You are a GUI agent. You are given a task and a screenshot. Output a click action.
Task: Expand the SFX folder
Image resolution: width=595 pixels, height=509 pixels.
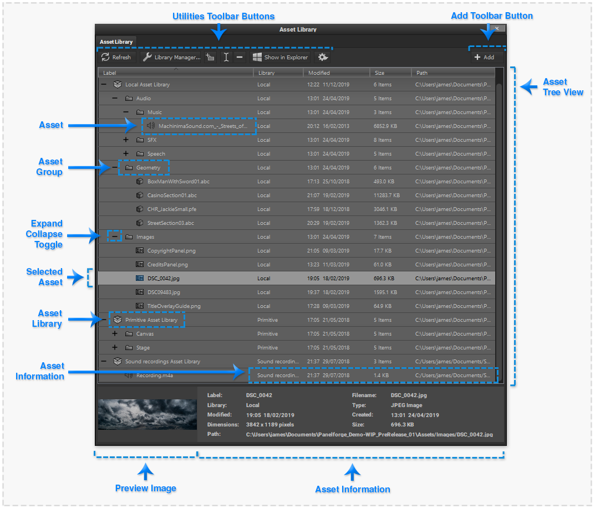click(126, 140)
